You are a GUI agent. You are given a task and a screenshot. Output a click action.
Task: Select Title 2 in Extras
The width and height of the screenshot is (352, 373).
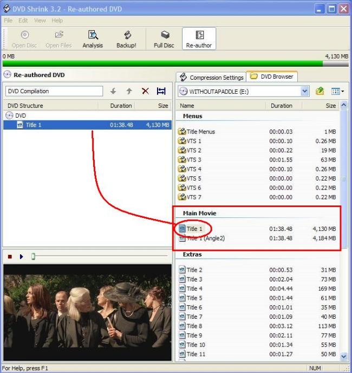click(x=191, y=270)
